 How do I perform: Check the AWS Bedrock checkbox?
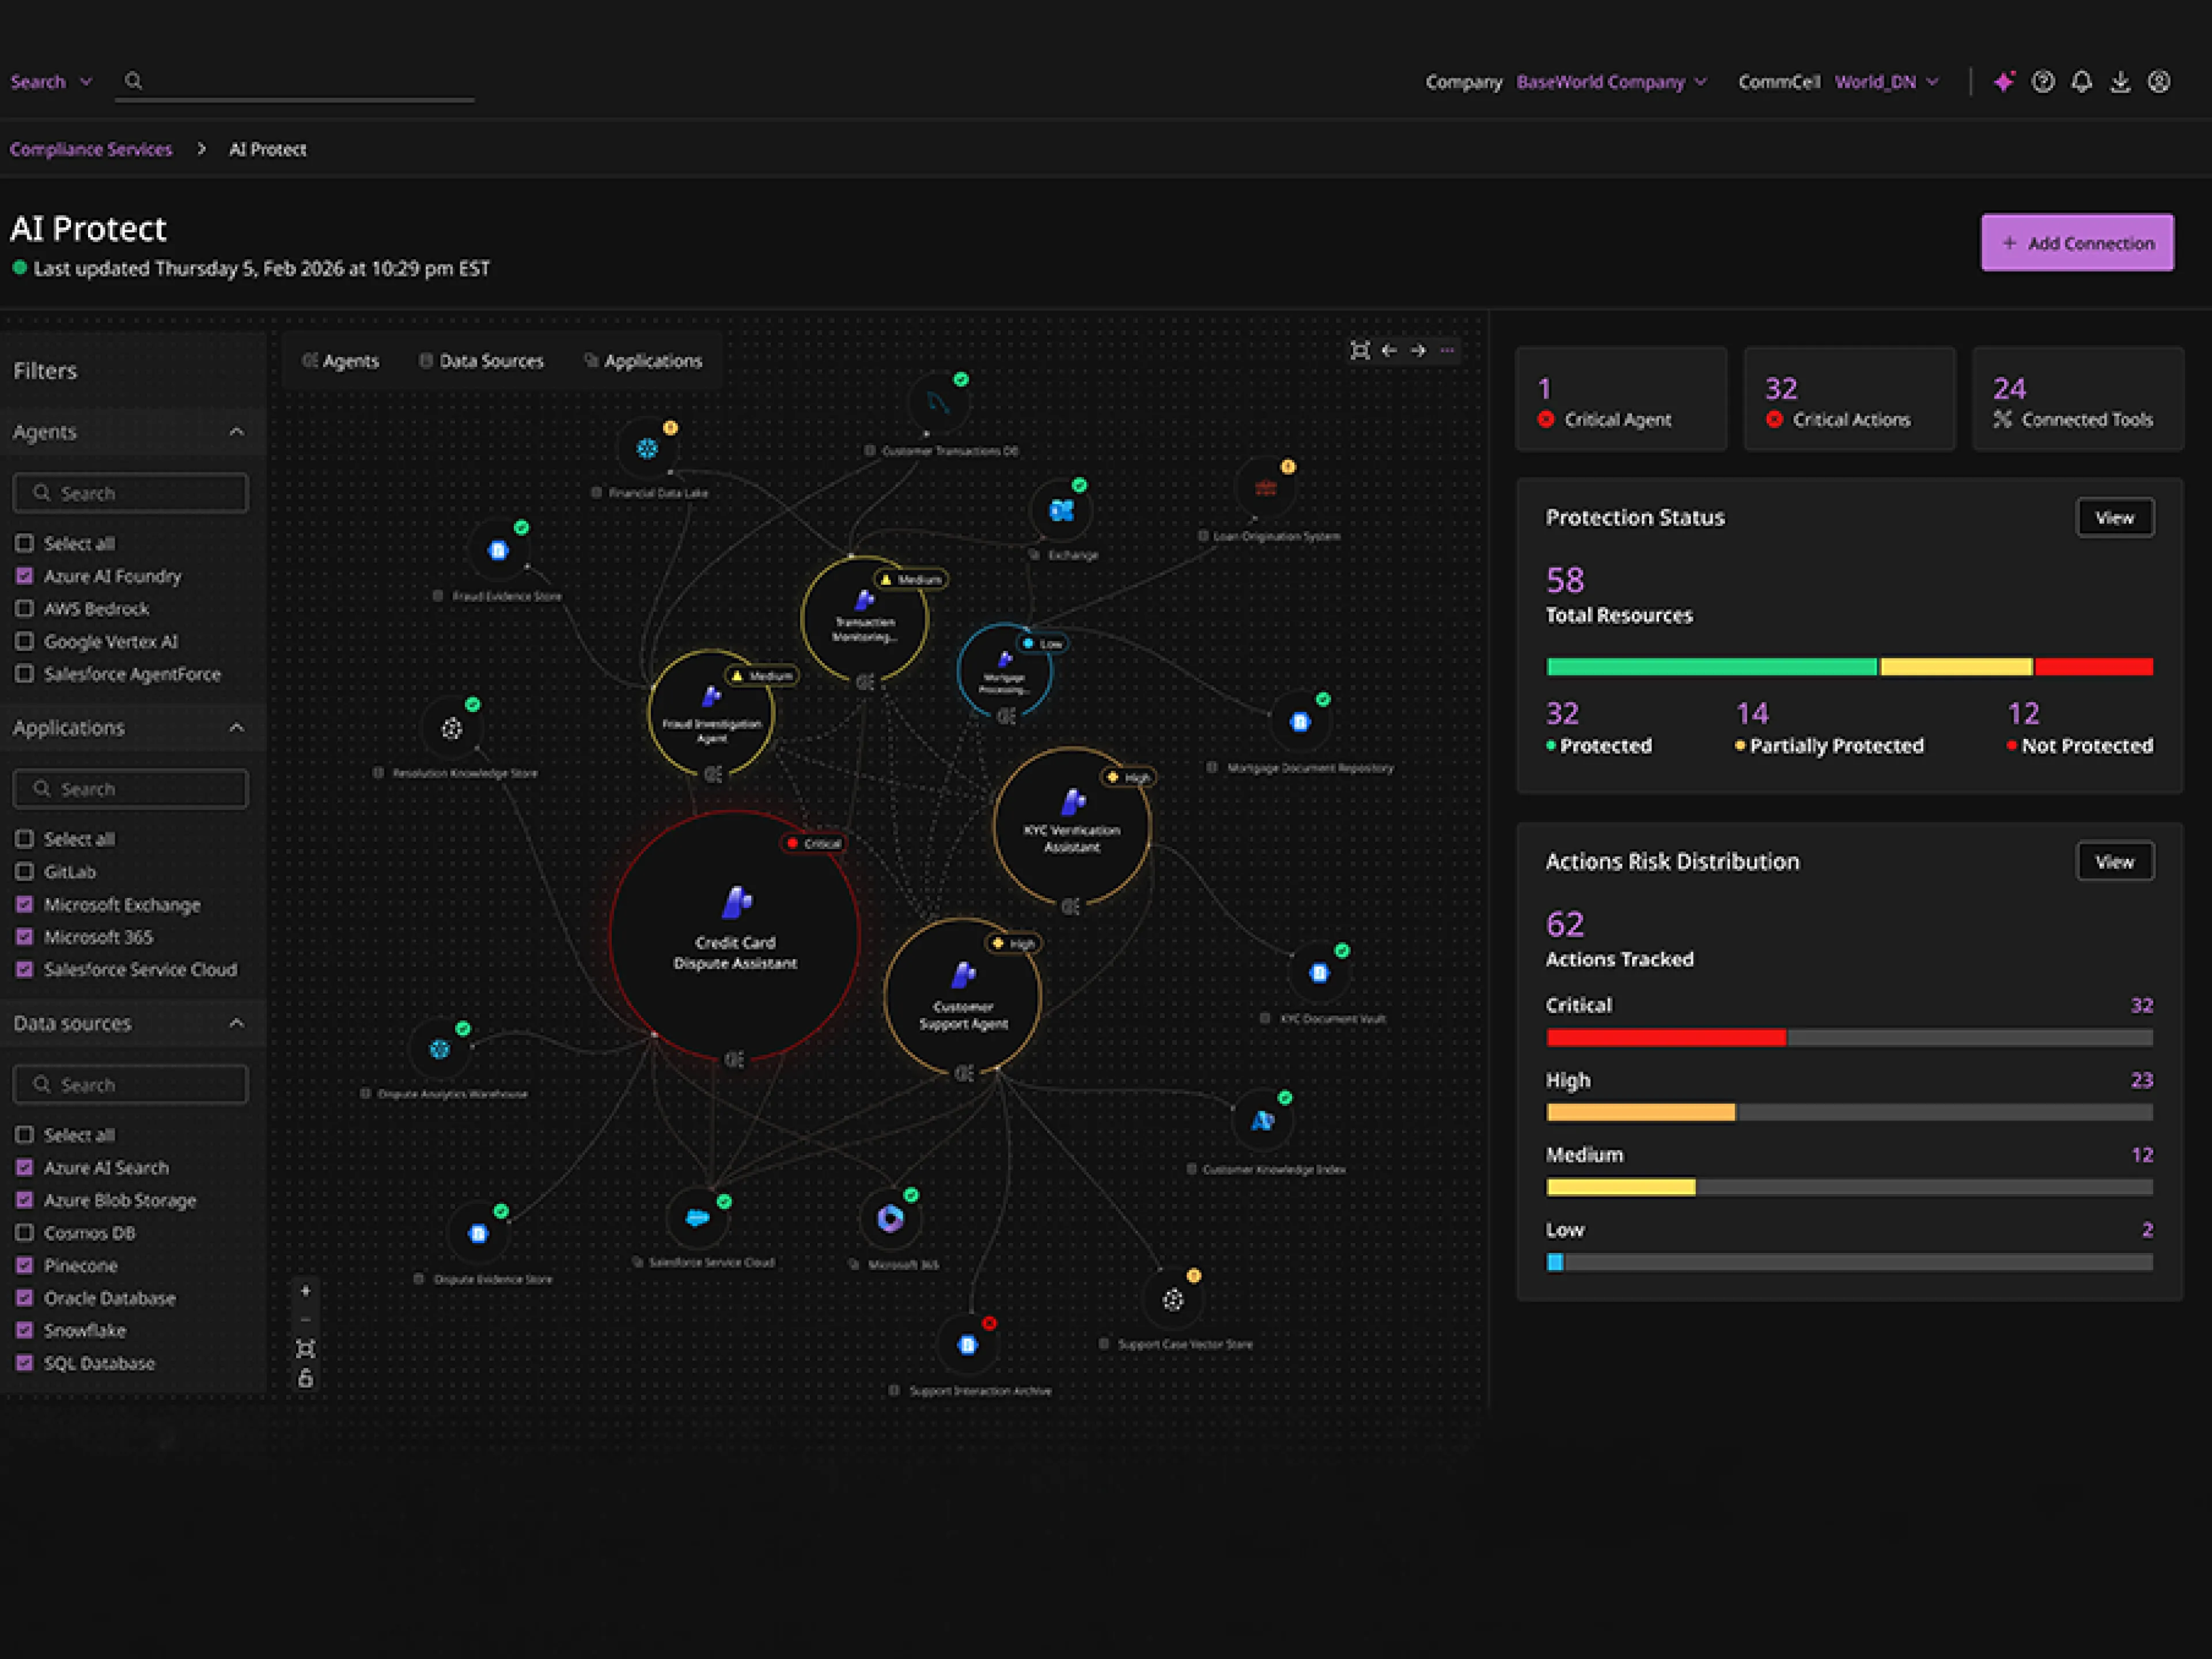(x=25, y=609)
